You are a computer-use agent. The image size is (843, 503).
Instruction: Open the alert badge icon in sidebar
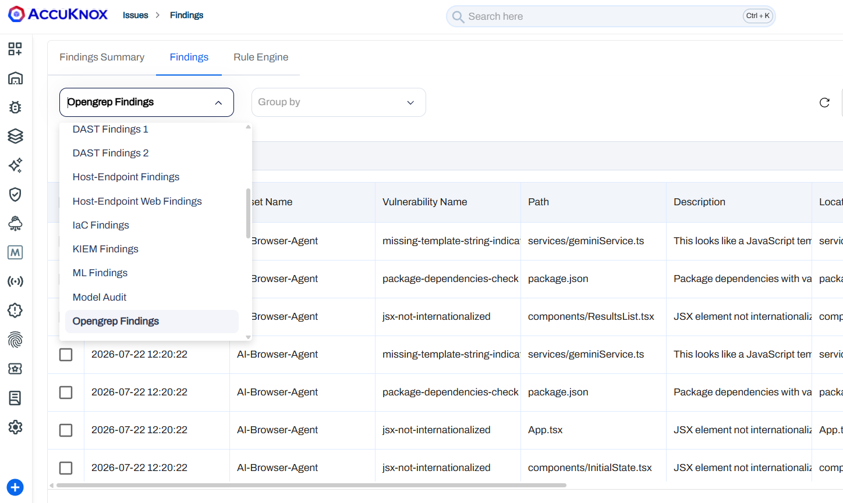tap(15, 311)
